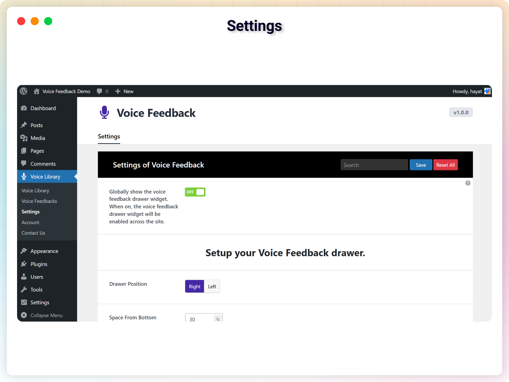This screenshot has height=382, width=509.
Task: Open Voice Feedback Demo site link
Action: point(66,91)
